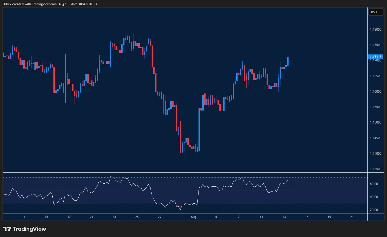Click the divider between chart and RSI panes
The image size is (387, 237).
tap(184, 172)
